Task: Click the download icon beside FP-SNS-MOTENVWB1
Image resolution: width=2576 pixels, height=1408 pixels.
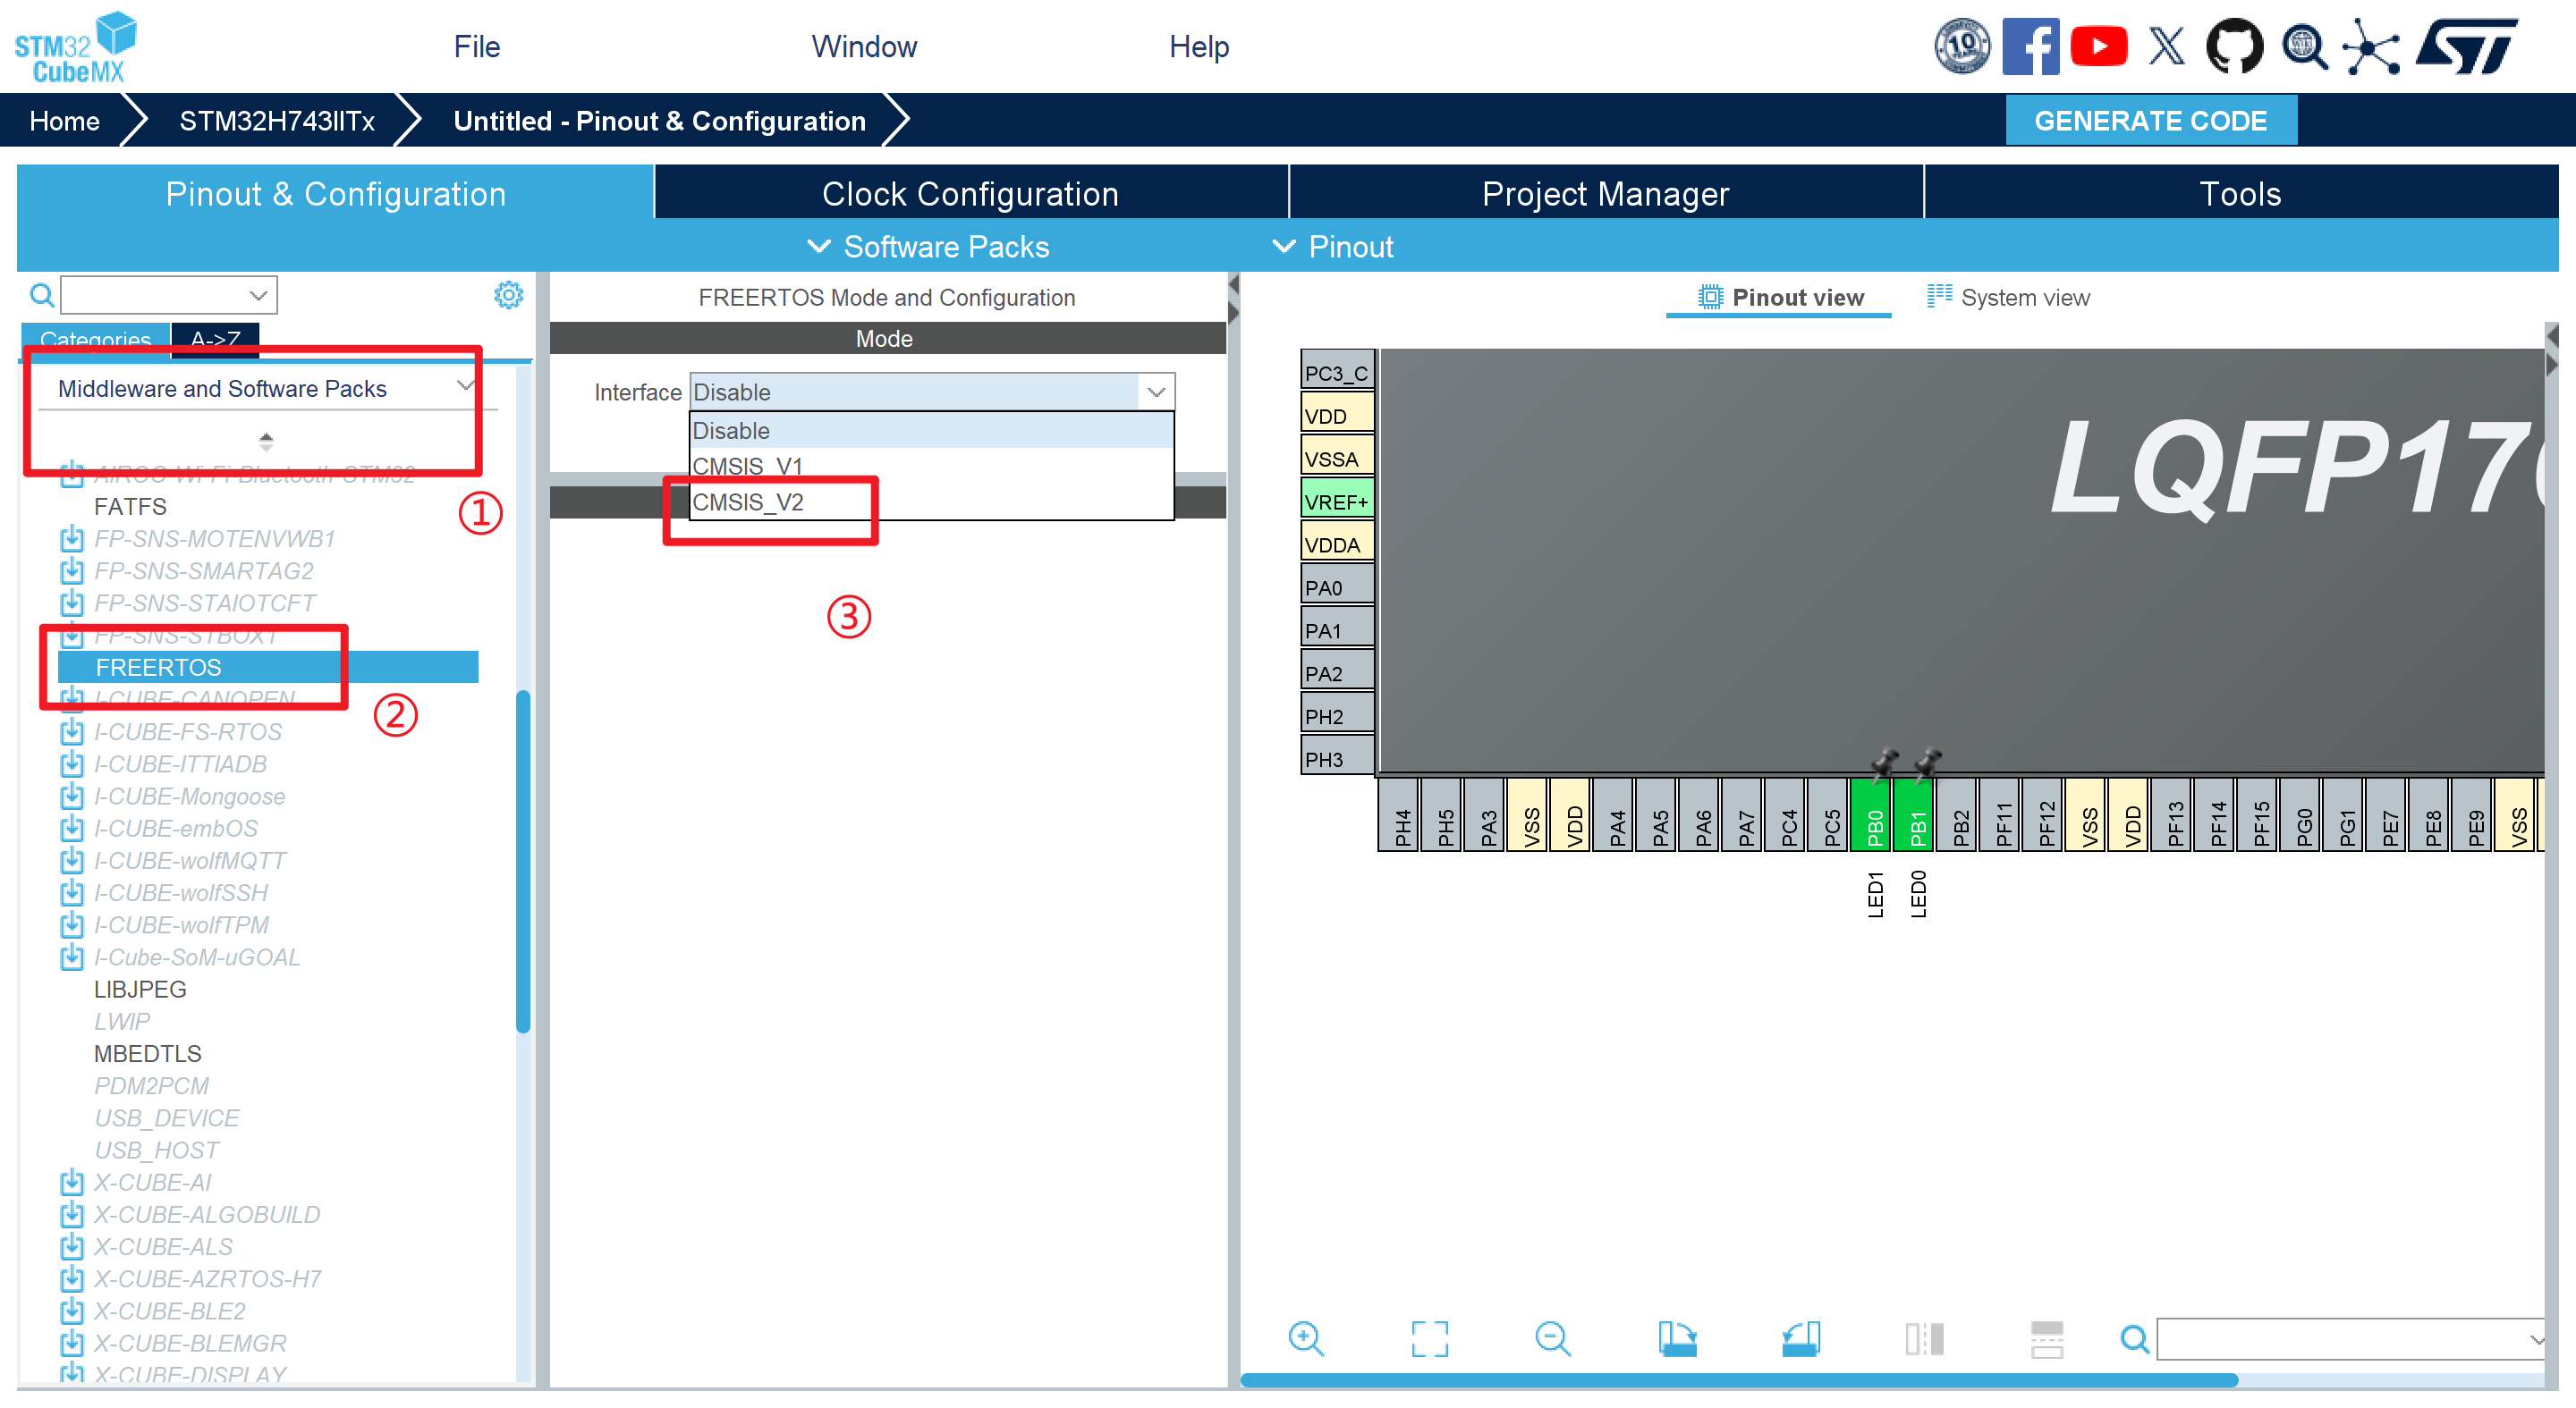Action: pyautogui.click(x=71, y=539)
